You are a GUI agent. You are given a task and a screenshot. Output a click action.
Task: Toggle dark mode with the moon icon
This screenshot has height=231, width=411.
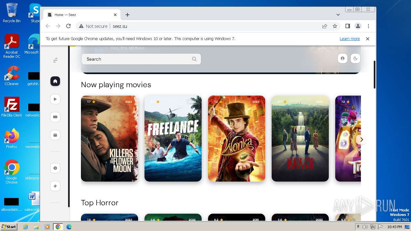(x=355, y=58)
